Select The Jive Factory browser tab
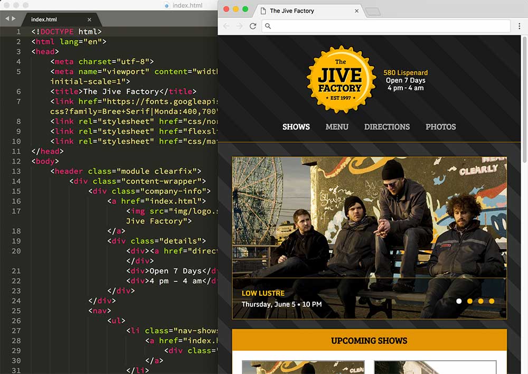 [x=309, y=11]
